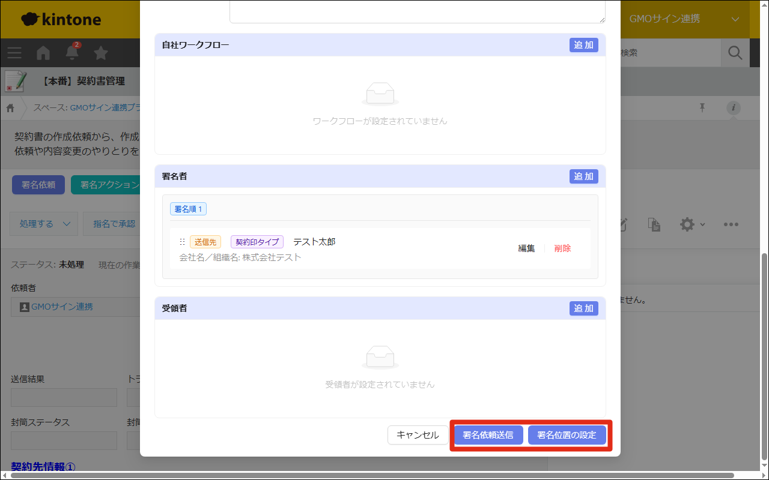Click the 契約書管理 app notepad icon

(16, 81)
